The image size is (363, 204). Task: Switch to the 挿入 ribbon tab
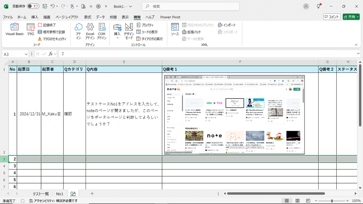[35, 17]
